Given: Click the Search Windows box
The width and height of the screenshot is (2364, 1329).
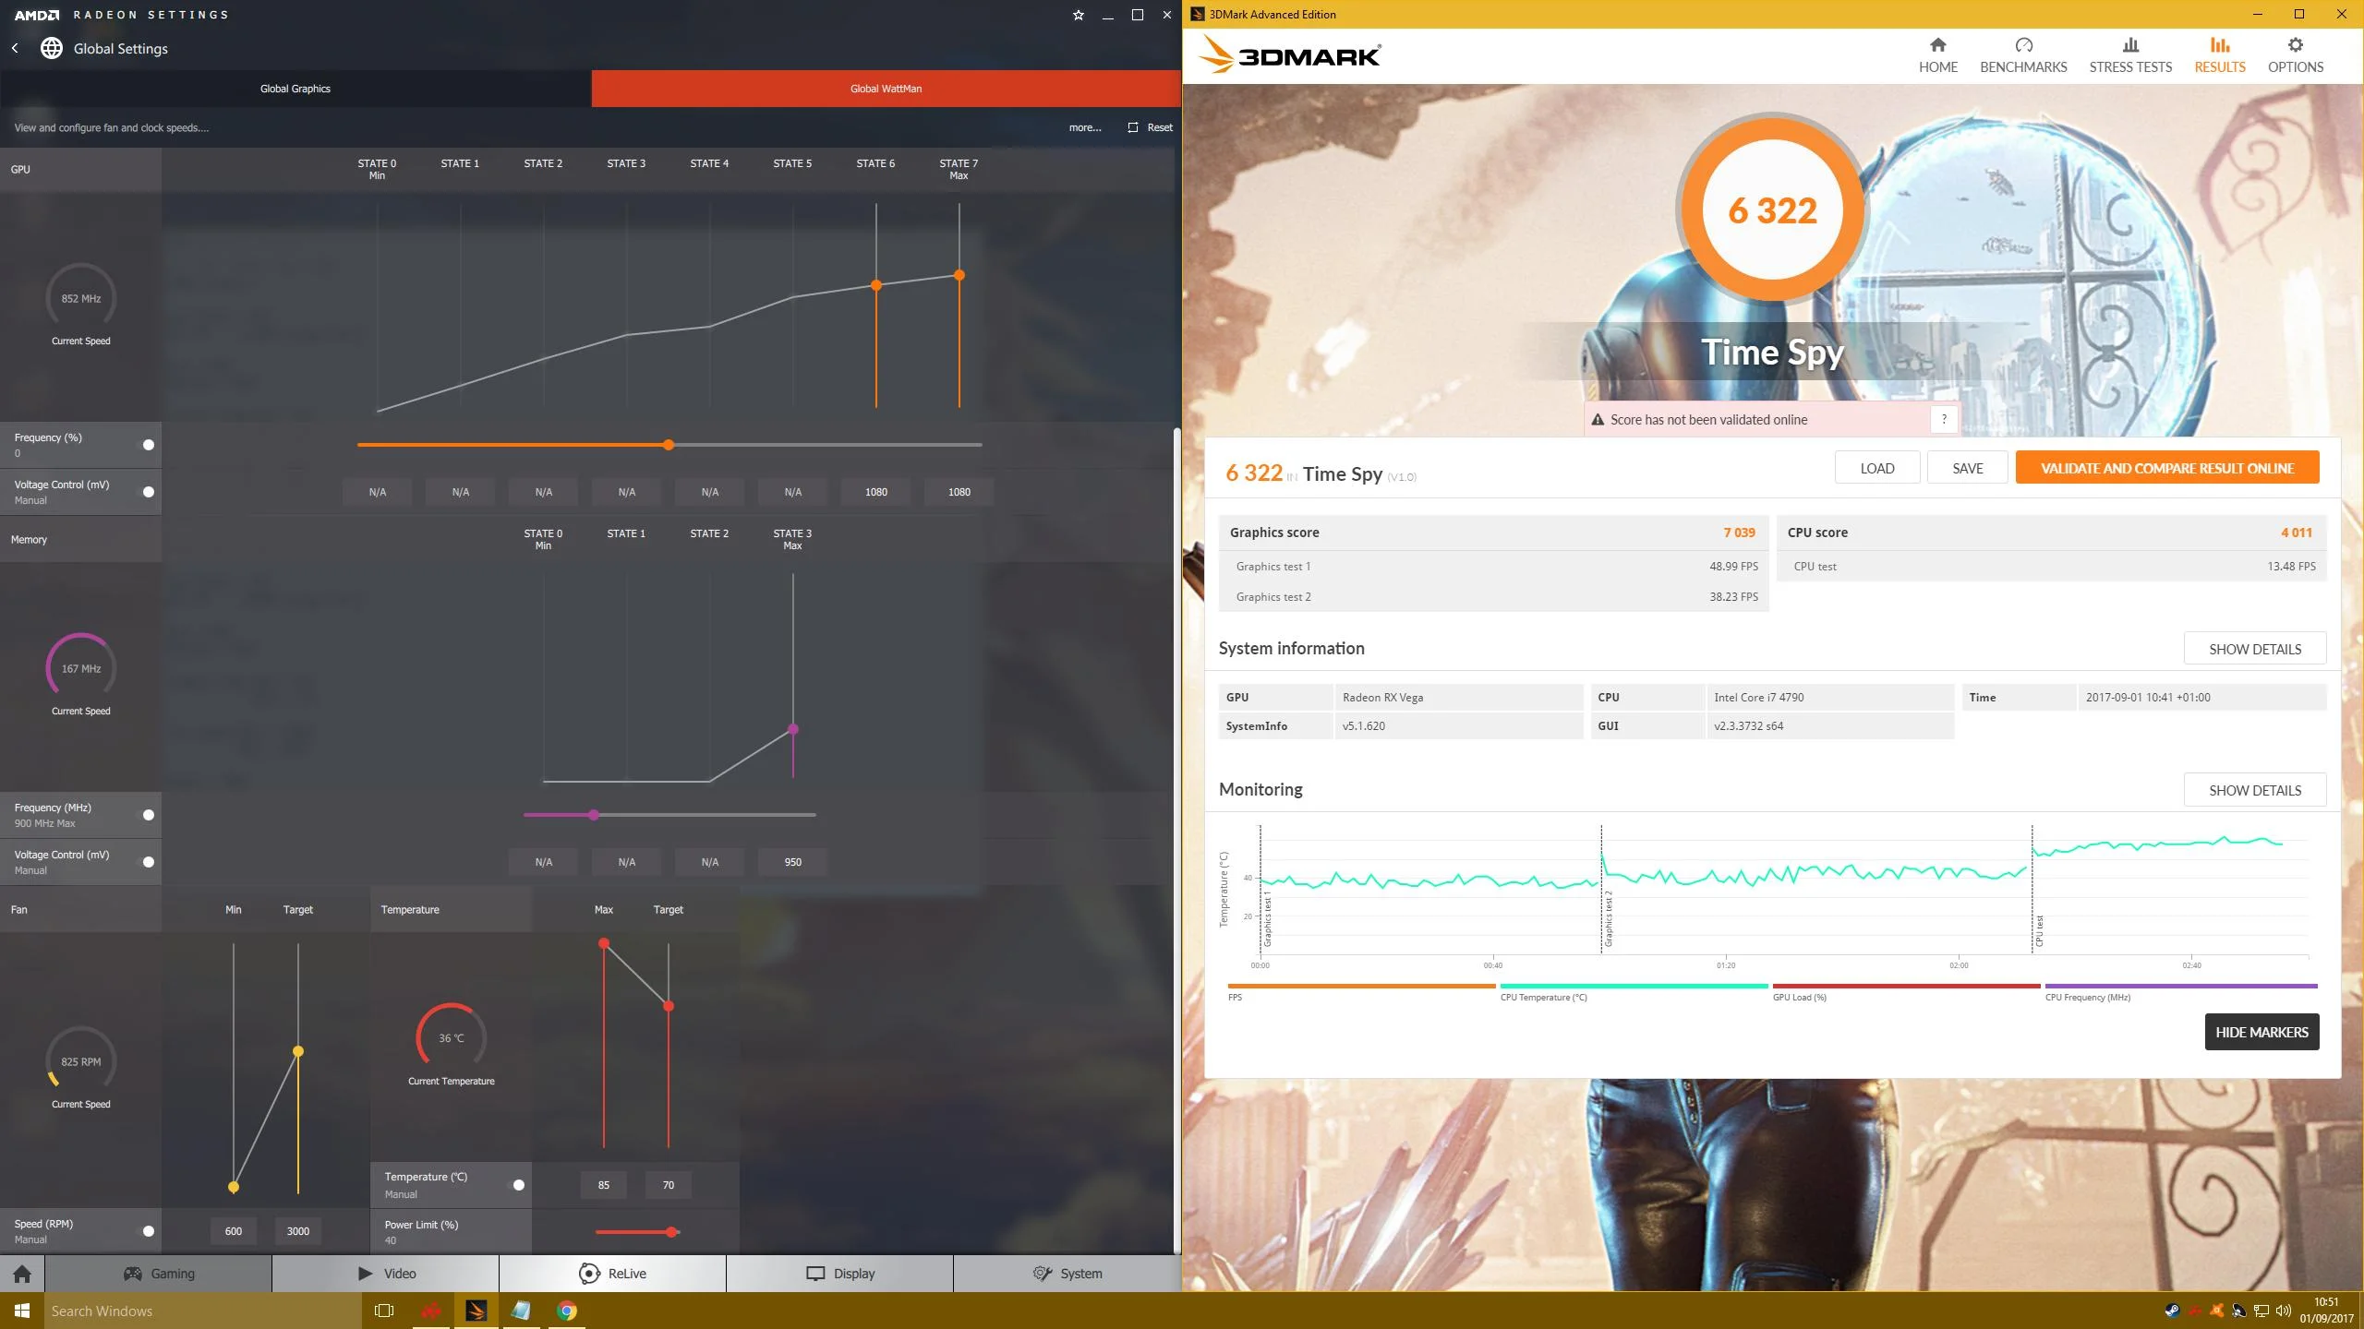Looking at the screenshot, I should tap(203, 1311).
